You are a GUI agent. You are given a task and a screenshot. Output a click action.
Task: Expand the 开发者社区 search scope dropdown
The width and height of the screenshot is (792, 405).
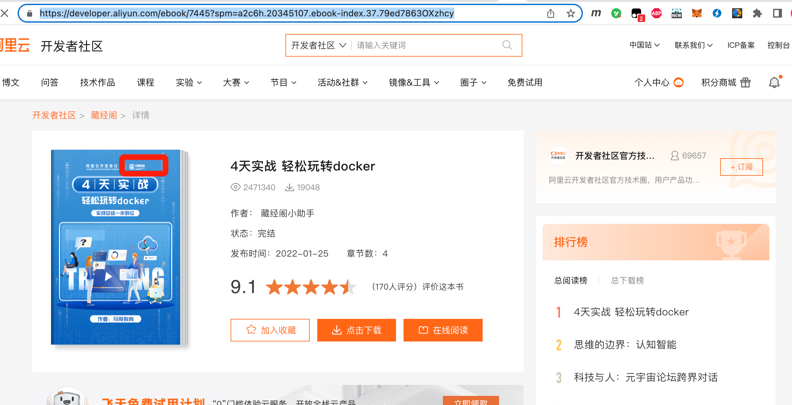[319, 45]
